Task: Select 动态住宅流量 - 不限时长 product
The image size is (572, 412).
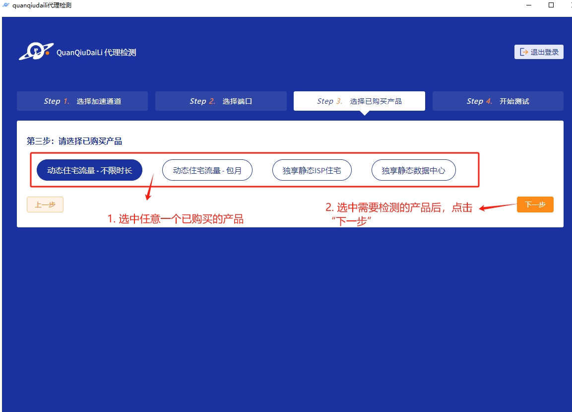Action: (x=90, y=170)
